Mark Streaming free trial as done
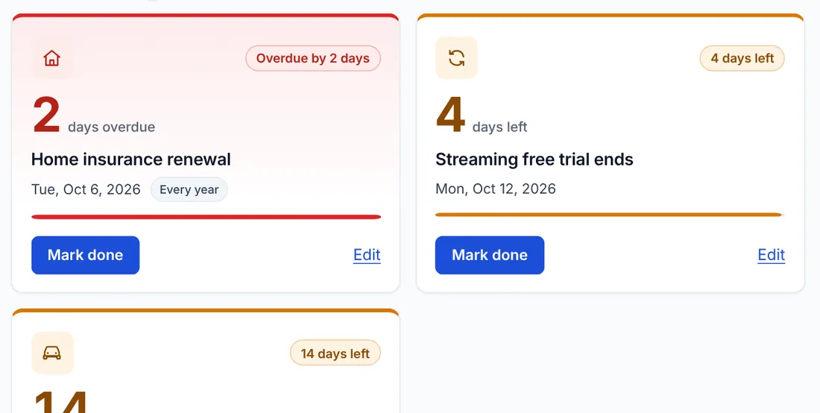This screenshot has height=413, width=820. 490,255
